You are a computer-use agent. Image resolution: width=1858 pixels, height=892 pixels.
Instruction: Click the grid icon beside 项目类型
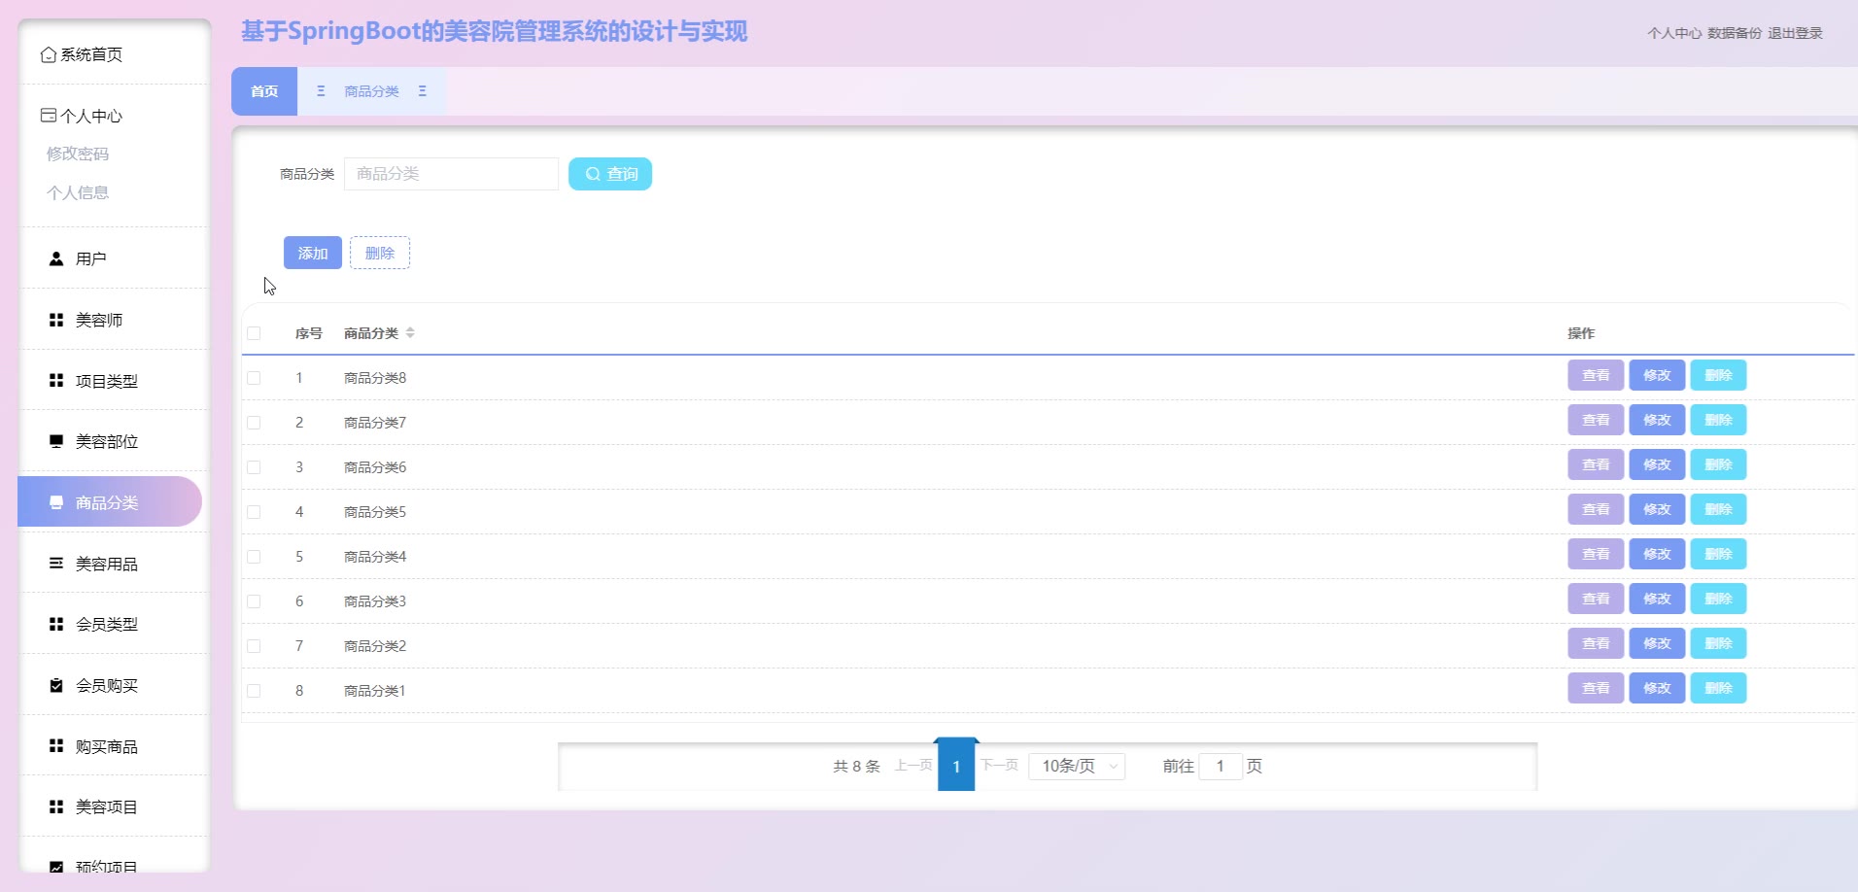56,381
